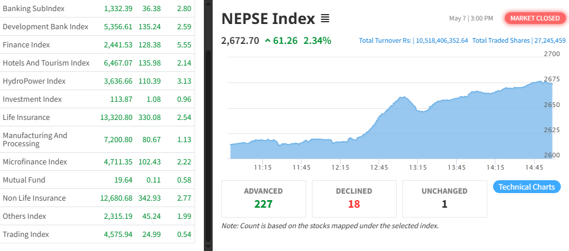This screenshot has height=251, width=569.
Task: Click the NEPSE chart near 13:15
Action: (417, 135)
